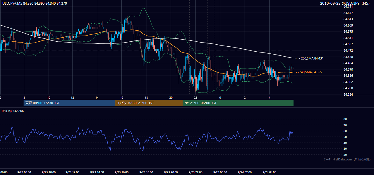Click price axis value 84.302
This screenshot has height=175, width=374.
[x=348, y=82]
